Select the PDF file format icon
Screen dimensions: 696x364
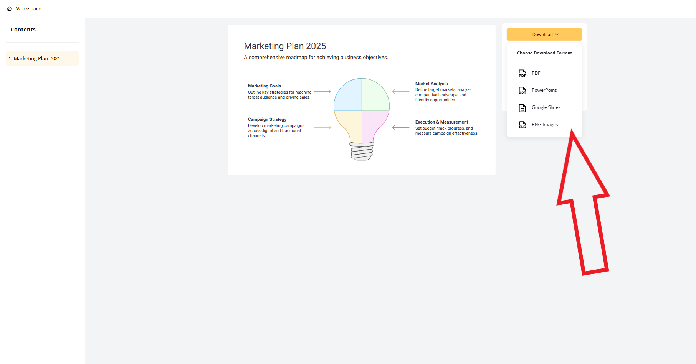pos(522,73)
